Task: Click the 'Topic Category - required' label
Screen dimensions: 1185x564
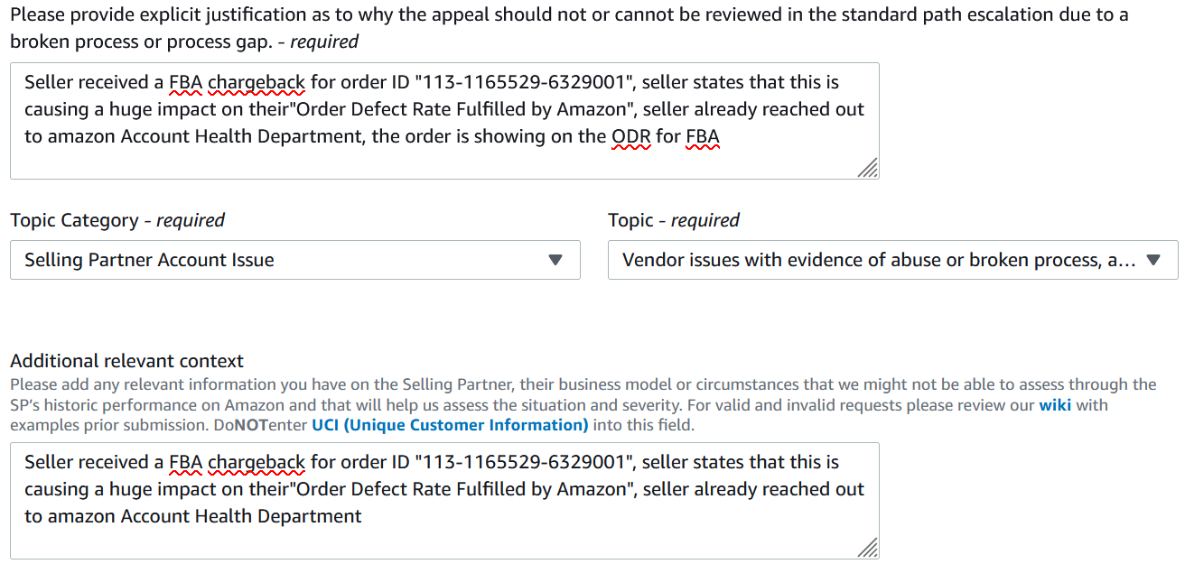Action: point(117,220)
